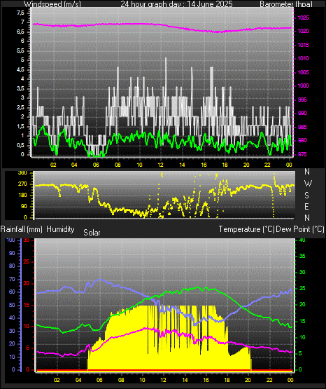Click the E compass direction label
The image size is (326, 389).
(306, 206)
